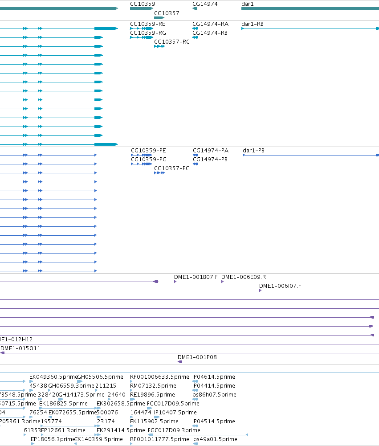Select the dar1-PB protein label

(x=253, y=151)
